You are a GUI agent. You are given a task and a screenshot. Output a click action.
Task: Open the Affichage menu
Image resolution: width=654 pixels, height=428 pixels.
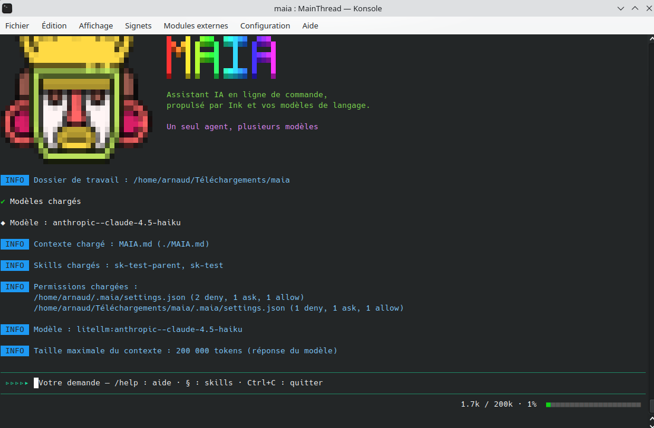point(96,25)
